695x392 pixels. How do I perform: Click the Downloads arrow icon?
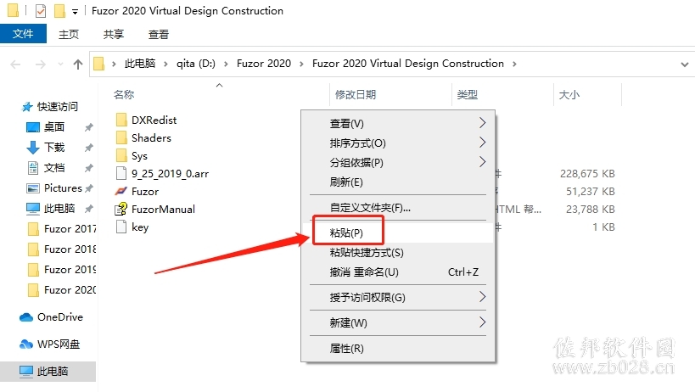tap(33, 148)
